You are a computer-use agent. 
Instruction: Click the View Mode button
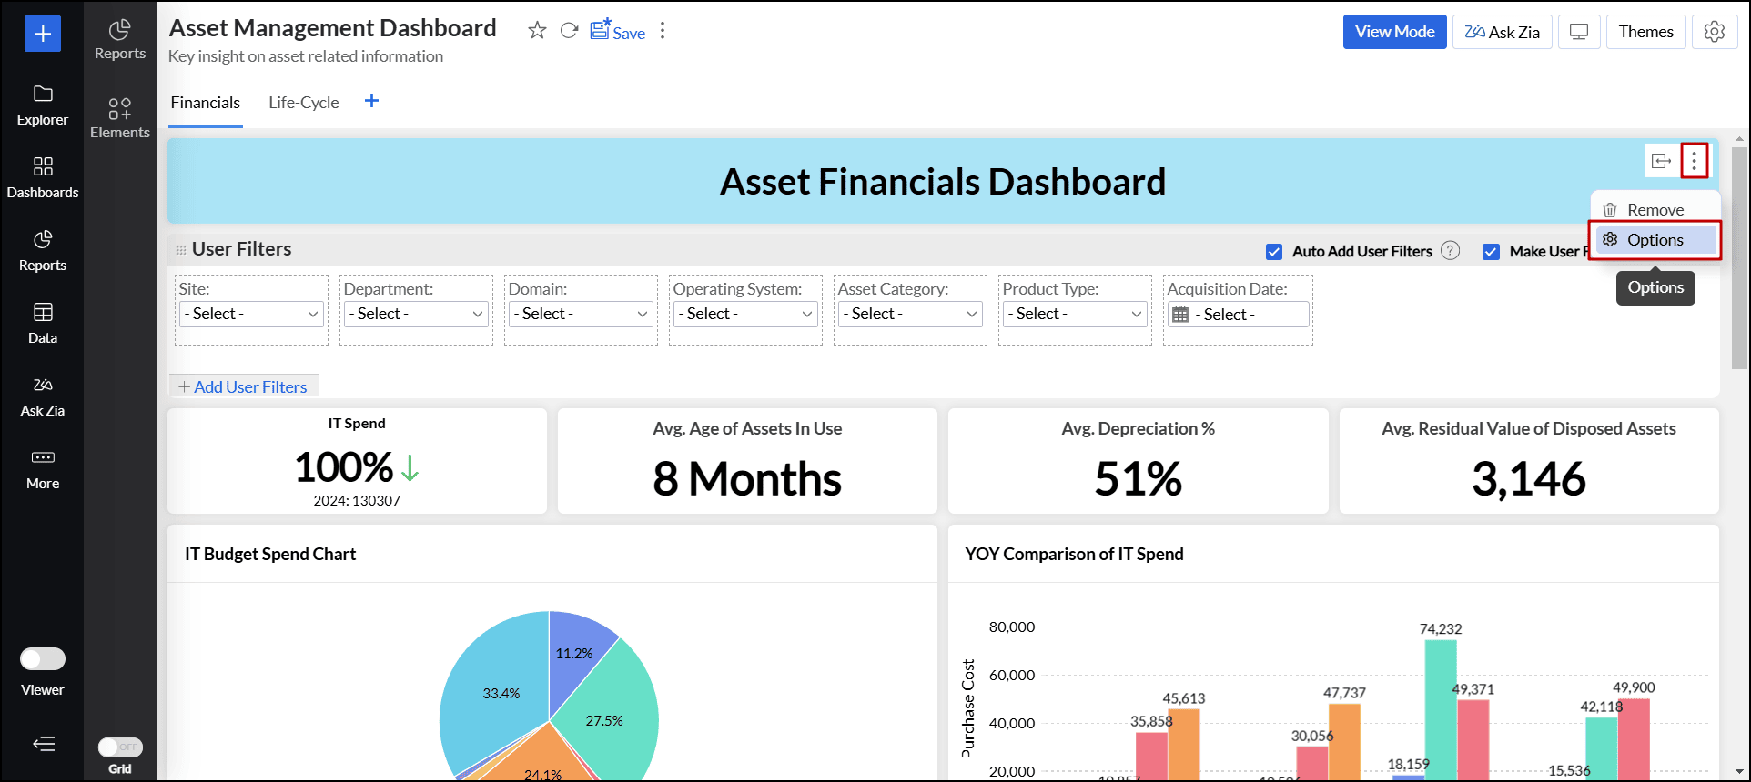(1394, 32)
